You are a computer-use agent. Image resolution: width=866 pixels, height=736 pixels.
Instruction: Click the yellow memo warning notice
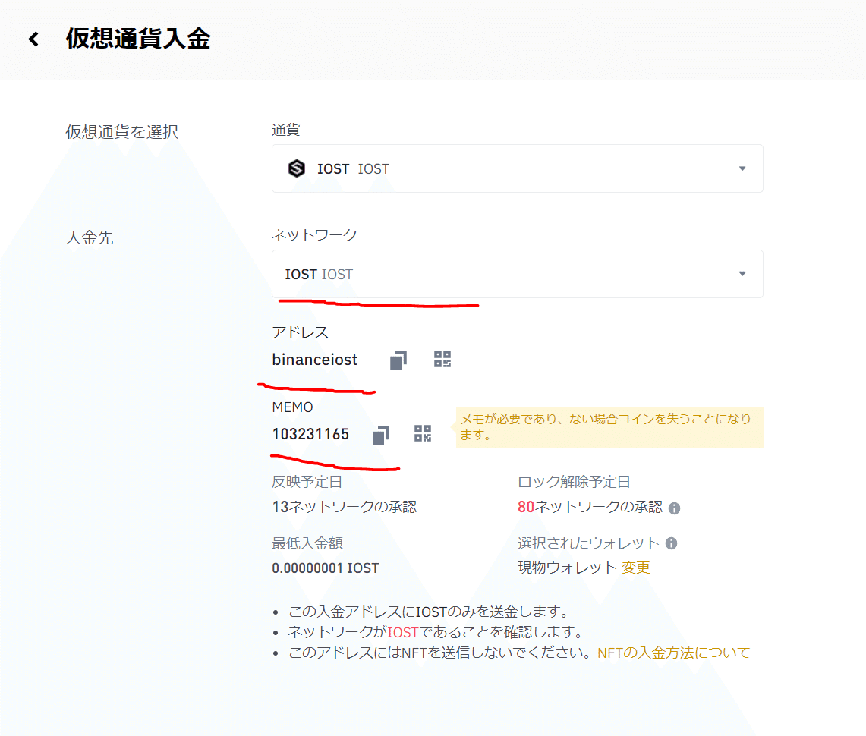click(609, 427)
